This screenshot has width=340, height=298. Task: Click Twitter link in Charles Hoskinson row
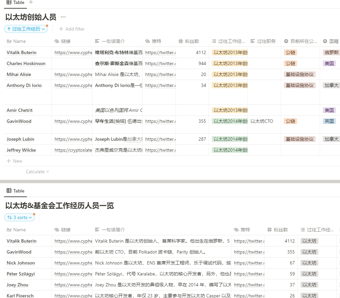[160, 63]
